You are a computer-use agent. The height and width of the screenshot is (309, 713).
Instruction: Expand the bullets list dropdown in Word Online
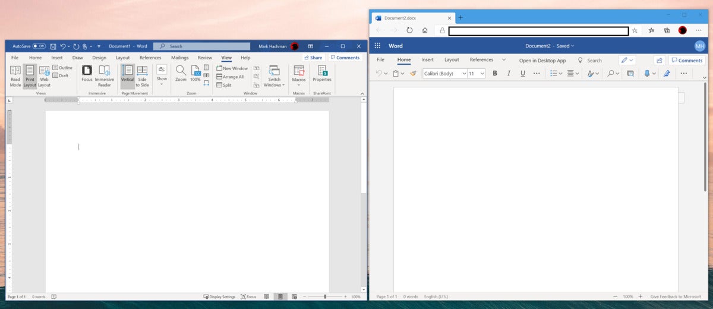[560, 73]
